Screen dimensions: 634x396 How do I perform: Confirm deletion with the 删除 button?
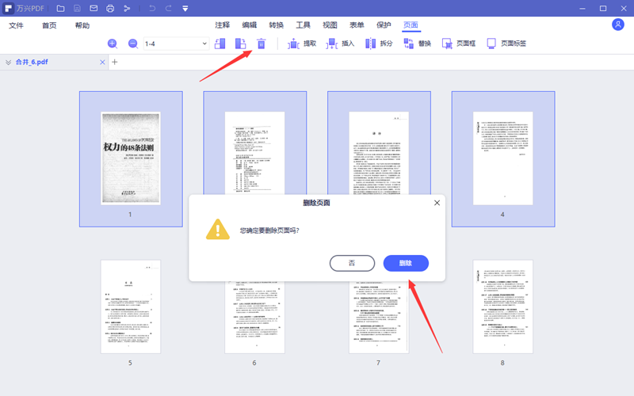point(406,263)
